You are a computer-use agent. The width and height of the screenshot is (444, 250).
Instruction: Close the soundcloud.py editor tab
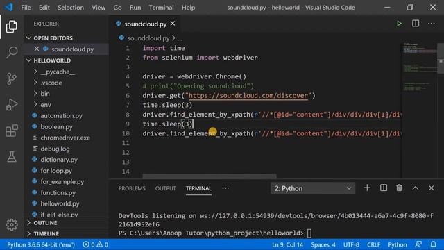point(173,24)
